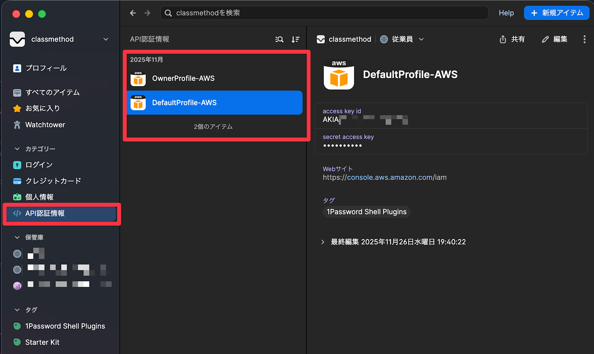The height and width of the screenshot is (354, 594).
Task: Click the 新規アイテム button
Action: pos(557,13)
